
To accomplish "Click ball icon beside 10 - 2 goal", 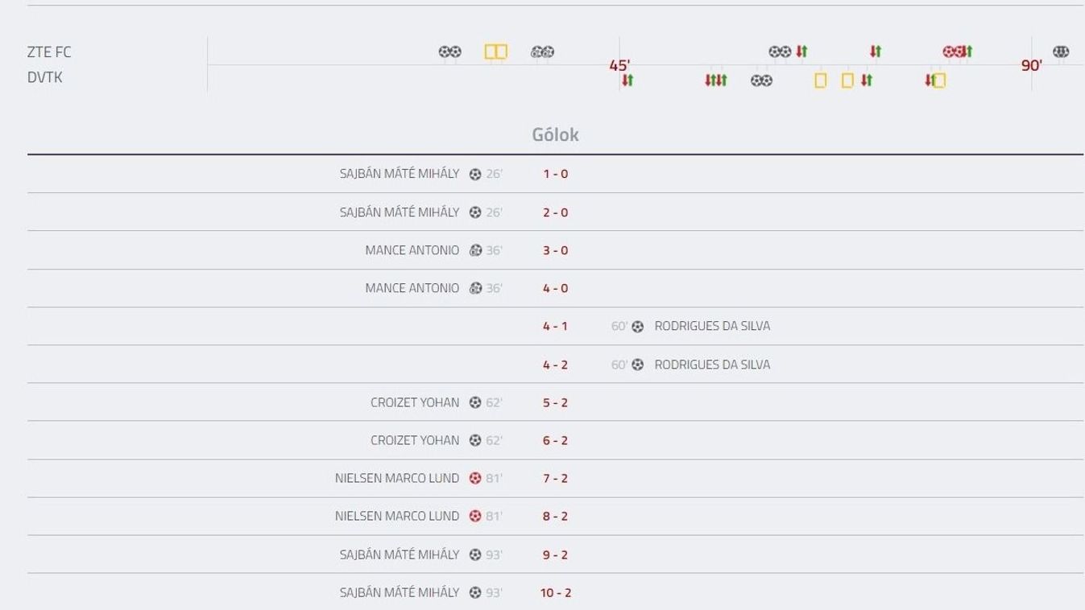I will (x=475, y=592).
